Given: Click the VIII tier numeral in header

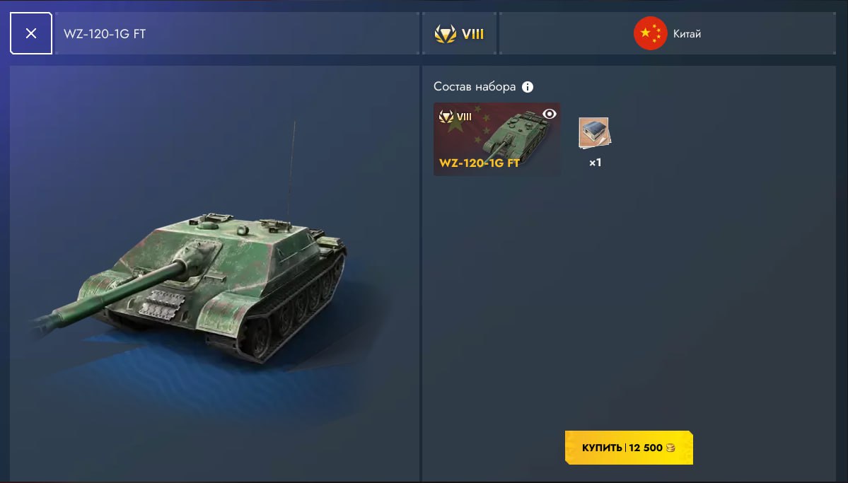Looking at the screenshot, I should click(x=472, y=34).
